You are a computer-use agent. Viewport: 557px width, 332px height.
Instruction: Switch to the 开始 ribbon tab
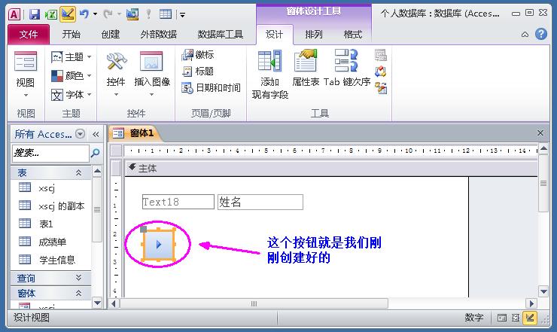click(71, 34)
